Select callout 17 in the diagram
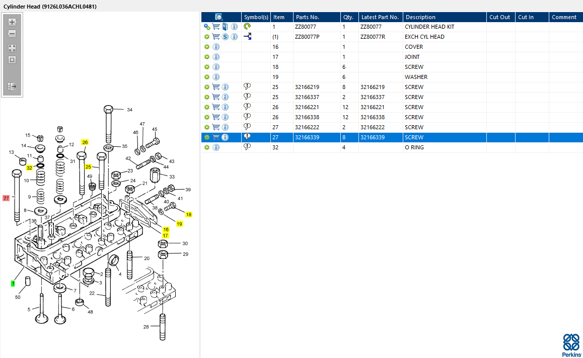Screen dimensions: 583x358 pos(166,235)
